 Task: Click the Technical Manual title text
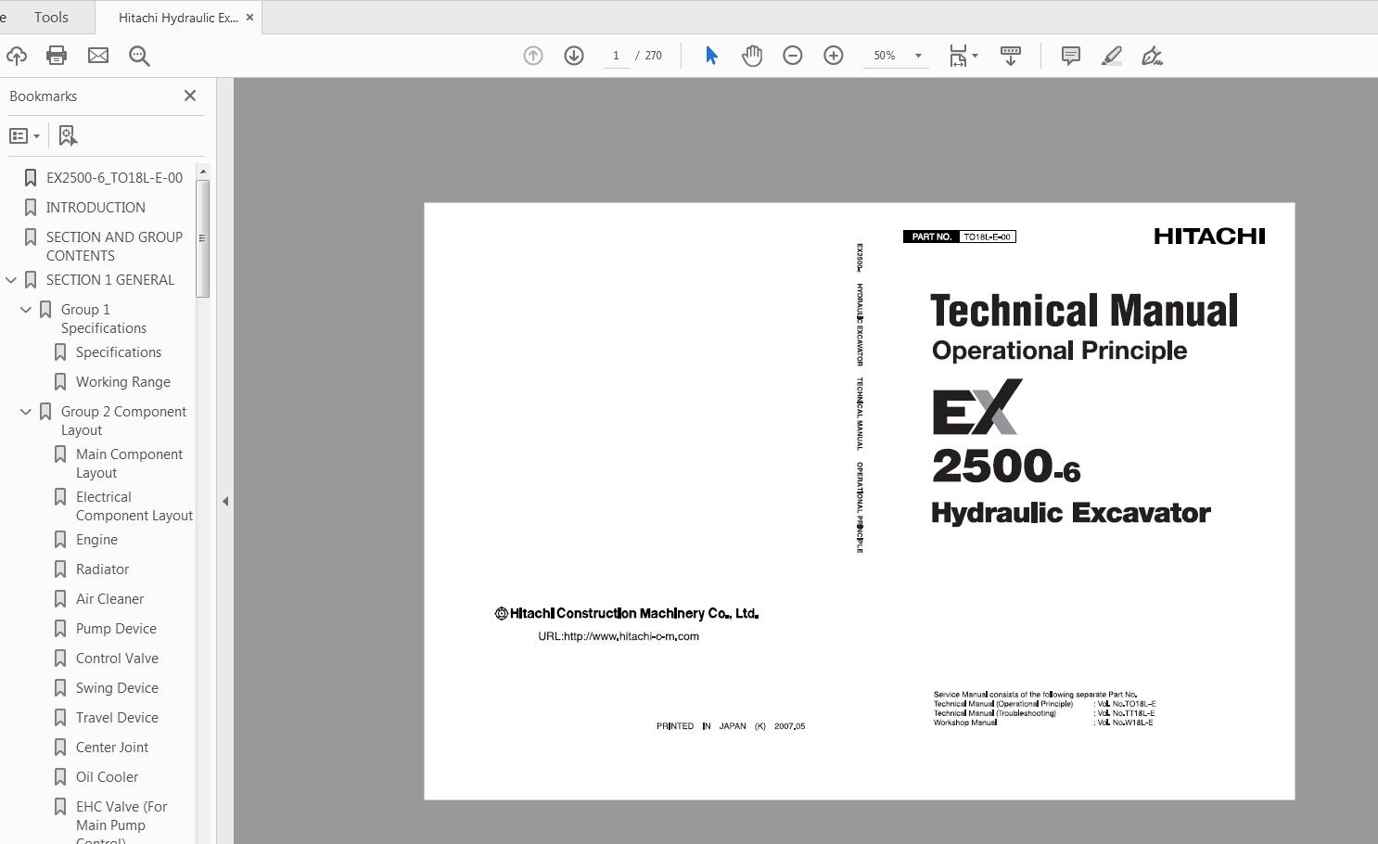(1084, 311)
